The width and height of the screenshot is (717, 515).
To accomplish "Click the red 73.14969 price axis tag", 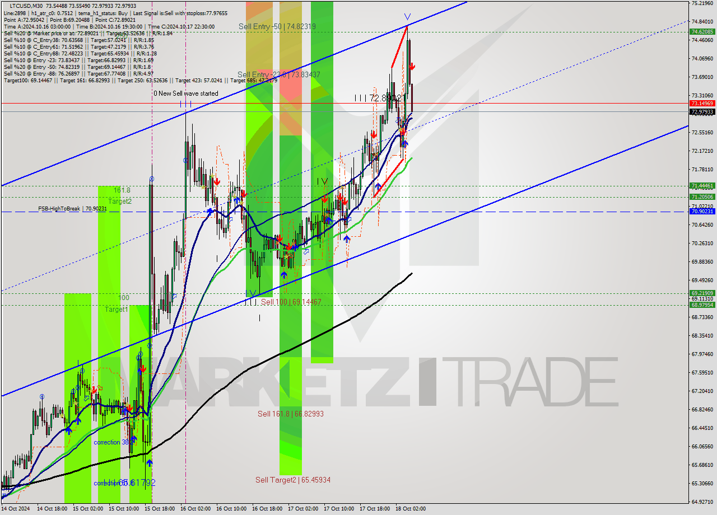I will pyautogui.click(x=702, y=104).
